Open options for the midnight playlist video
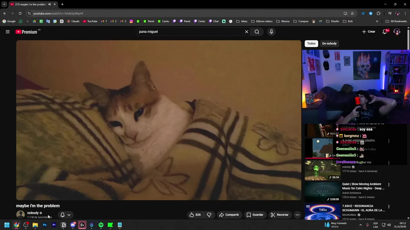Image resolution: width=410 pixels, height=230 pixels. click(x=389, y=141)
